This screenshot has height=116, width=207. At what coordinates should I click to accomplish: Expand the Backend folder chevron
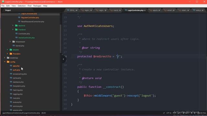(x=13, y=25)
